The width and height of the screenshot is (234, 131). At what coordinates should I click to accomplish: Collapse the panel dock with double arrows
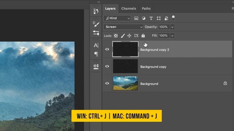[x=98, y=2]
